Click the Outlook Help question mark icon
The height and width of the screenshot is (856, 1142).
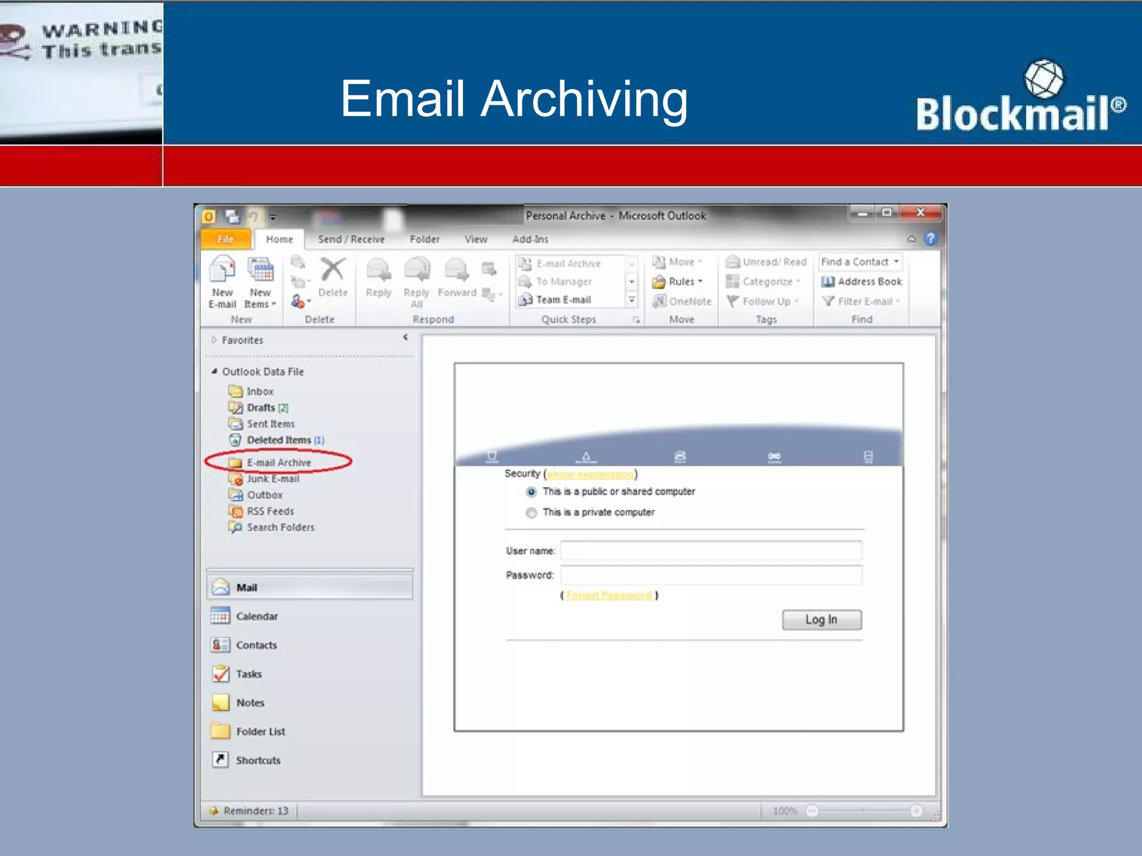(x=931, y=239)
